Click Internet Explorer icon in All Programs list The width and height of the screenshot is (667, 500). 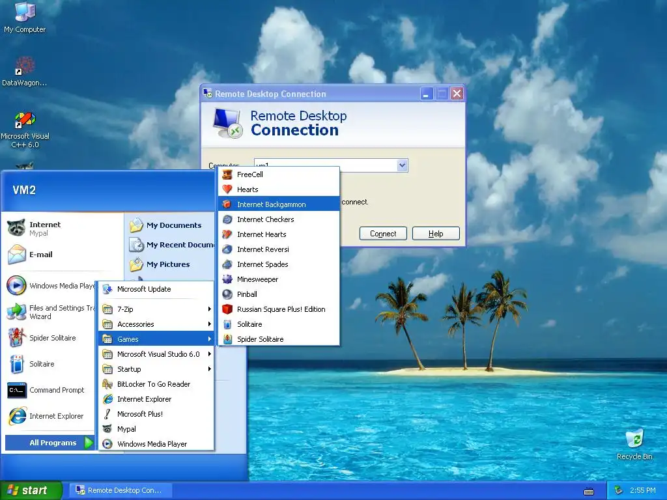[x=107, y=399]
